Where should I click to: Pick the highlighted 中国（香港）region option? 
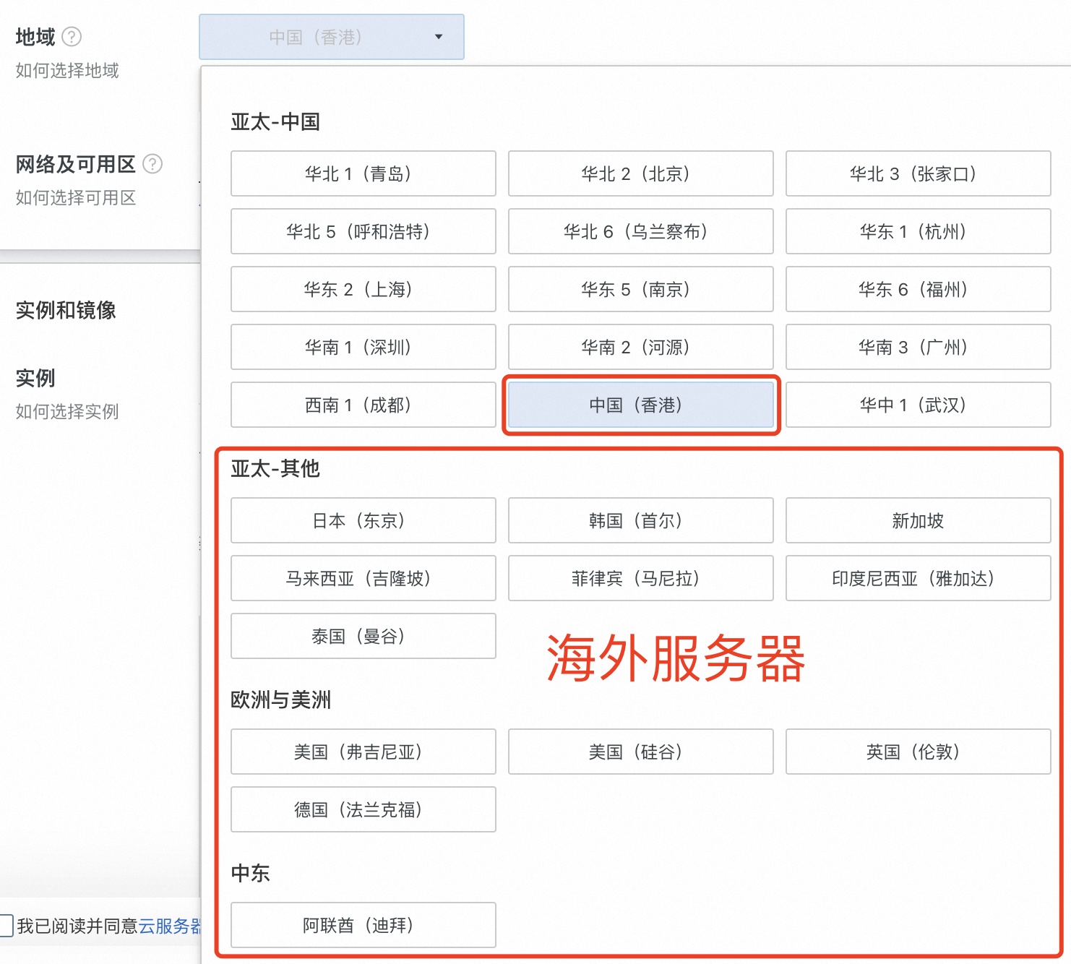(x=641, y=405)
